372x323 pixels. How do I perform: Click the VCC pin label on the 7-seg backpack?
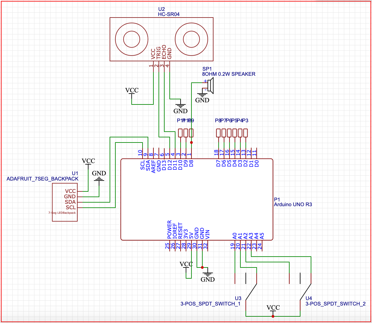(x=70, y=191)
